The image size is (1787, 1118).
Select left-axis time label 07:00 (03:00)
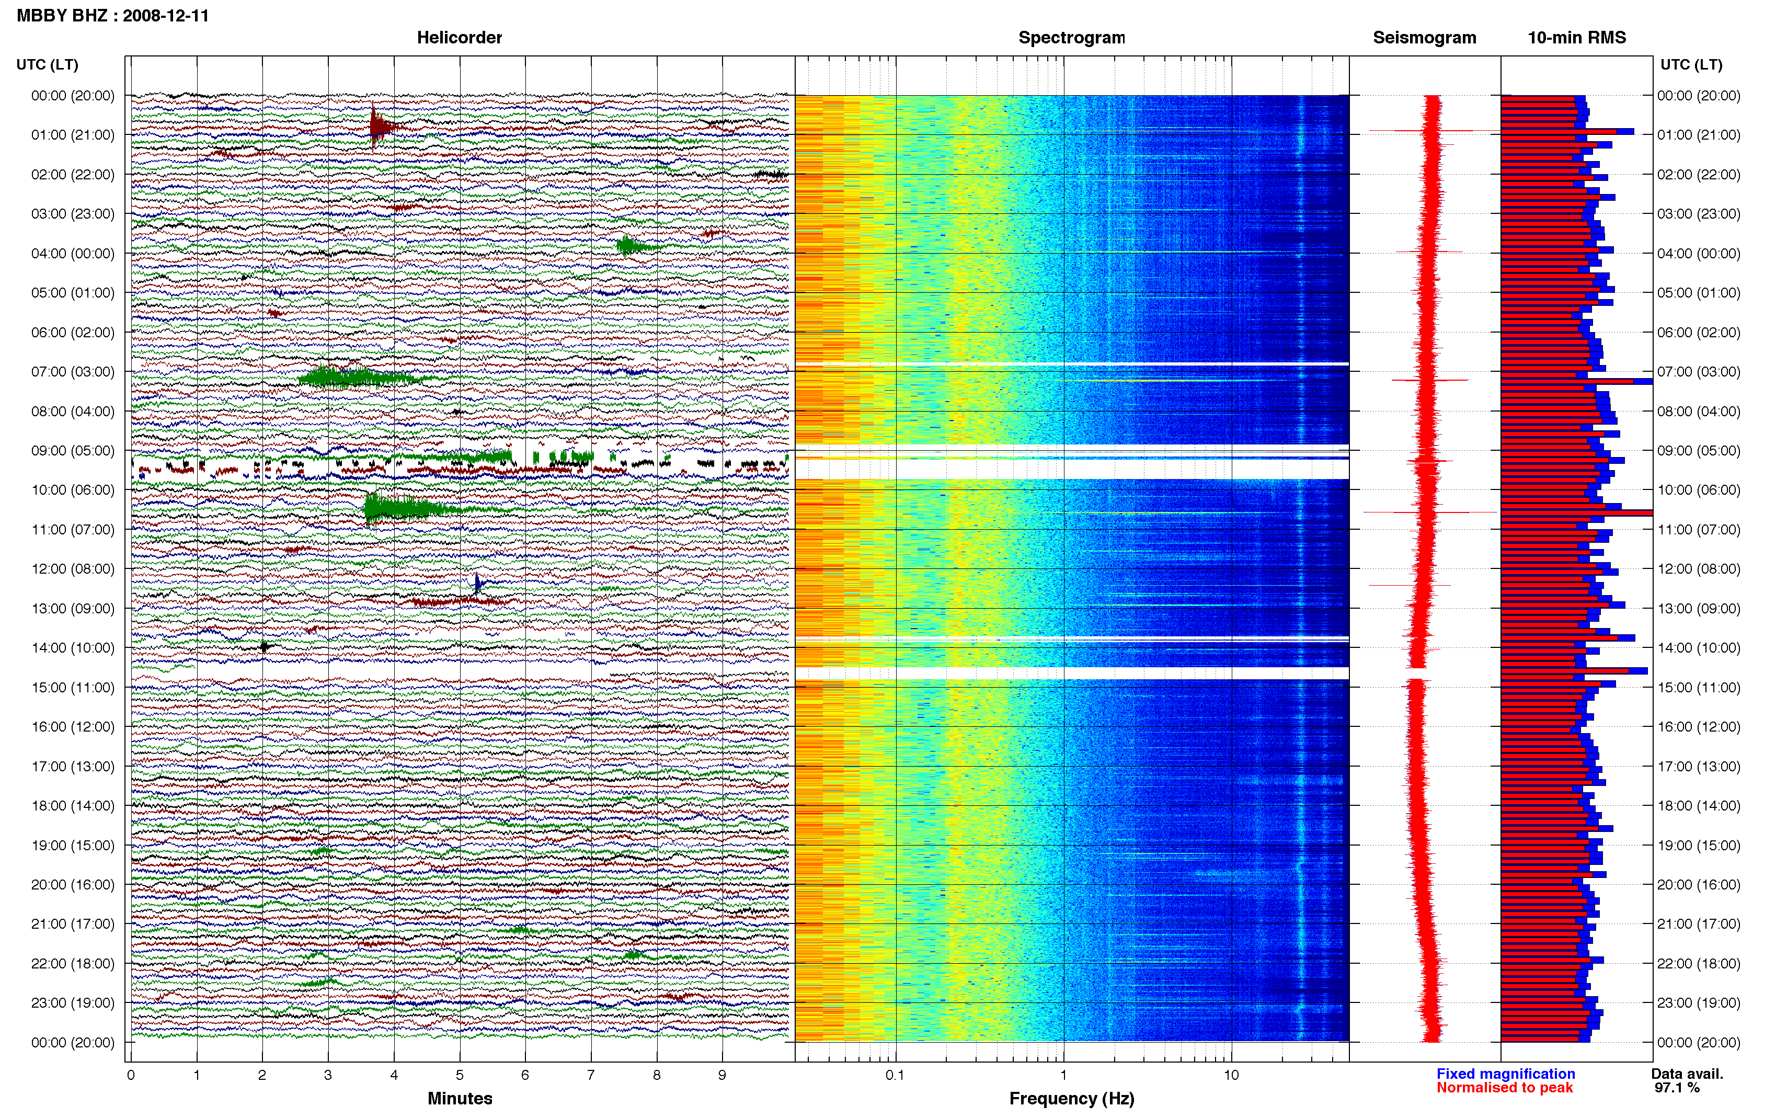click(x=73, y=371)
